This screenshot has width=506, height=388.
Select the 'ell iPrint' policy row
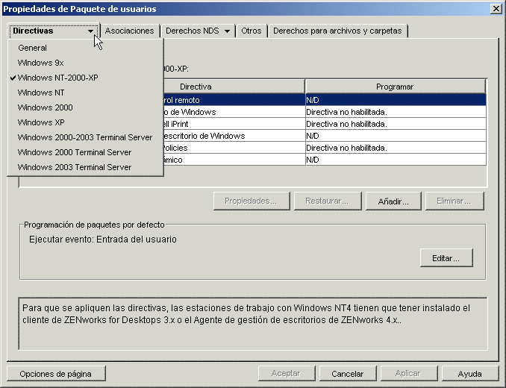325,124
